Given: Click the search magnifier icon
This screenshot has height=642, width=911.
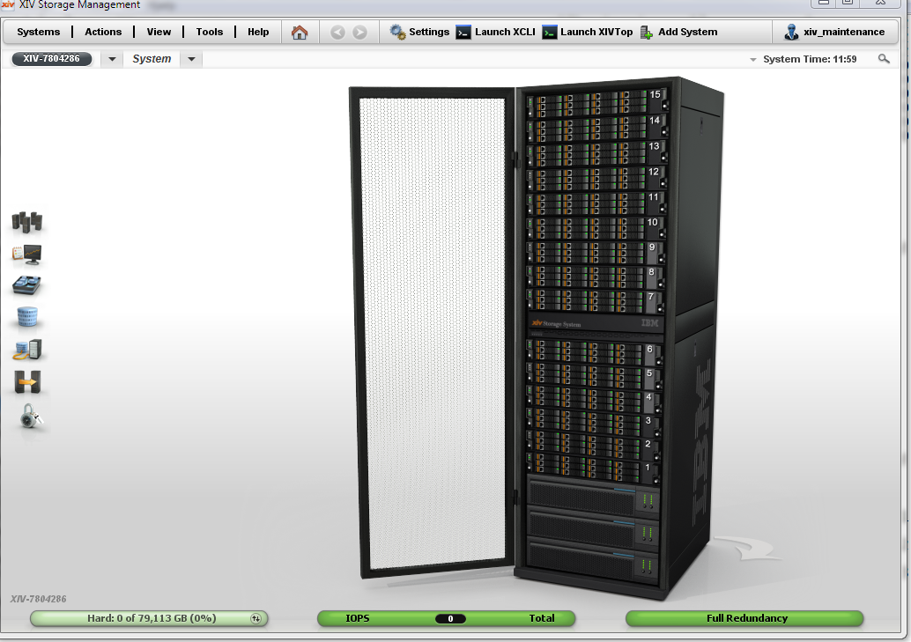Looking at the screenshot, I should [884, 59].
